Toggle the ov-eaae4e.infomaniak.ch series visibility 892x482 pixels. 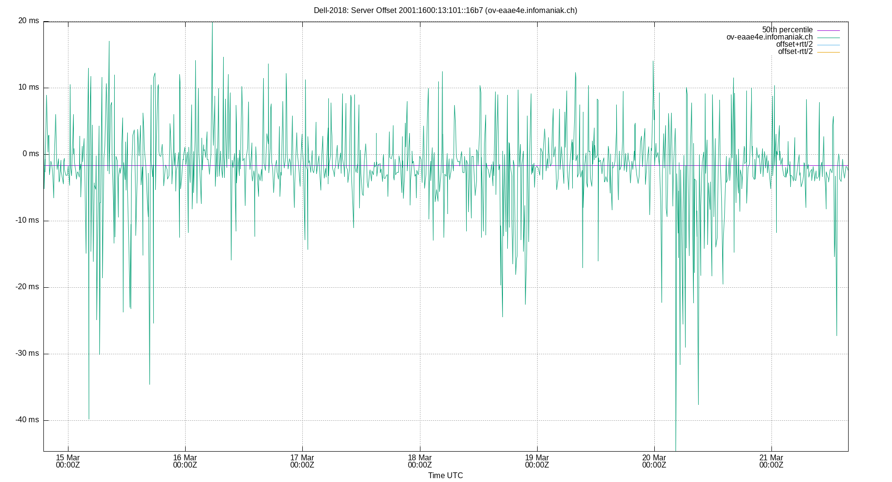click(769, 37)
